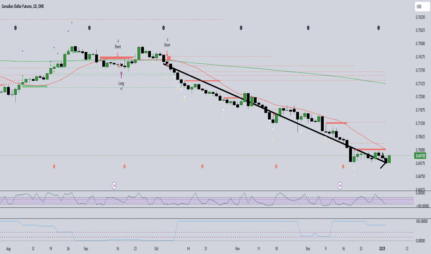Click the dark event marker above early December candles
Image resolution: width=431 pixels, height=254 pixels.
point(308,28)
